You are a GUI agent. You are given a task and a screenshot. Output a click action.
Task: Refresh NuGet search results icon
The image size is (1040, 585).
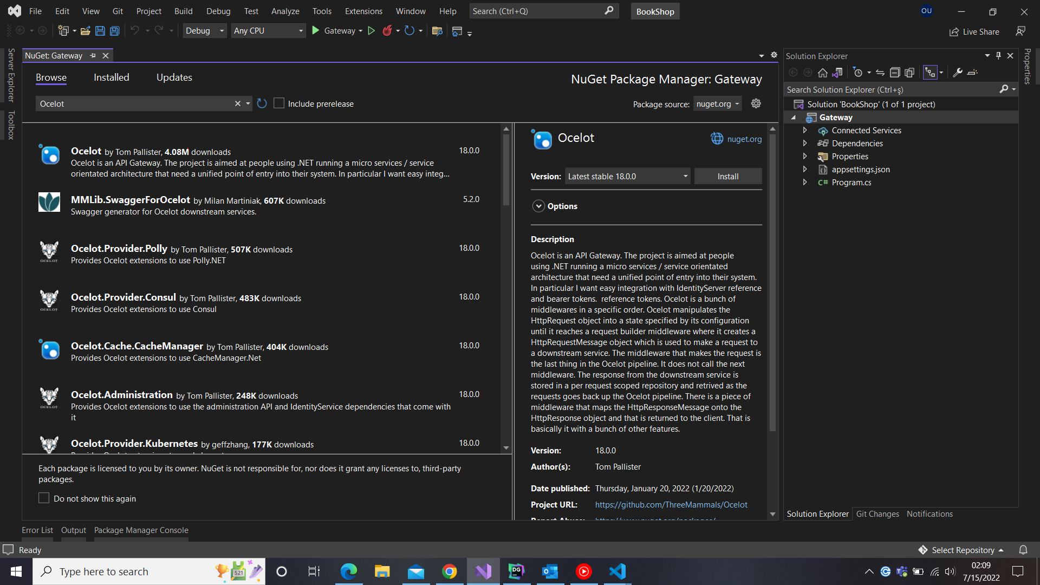pyautogui.click(x=262, y=103)
